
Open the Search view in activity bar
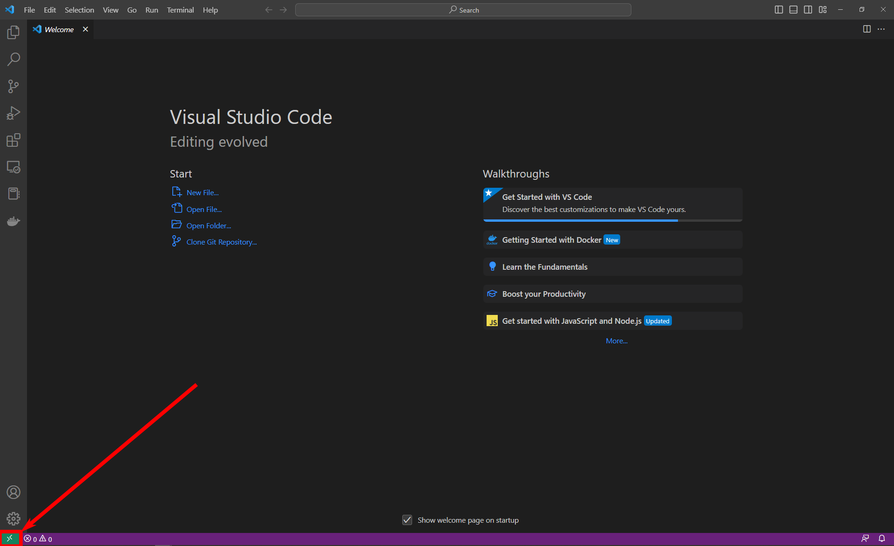[14, 59]
